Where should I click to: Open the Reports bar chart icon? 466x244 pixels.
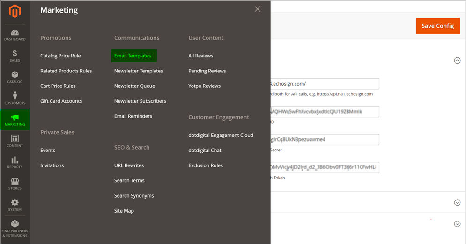(x=15, y=162)
